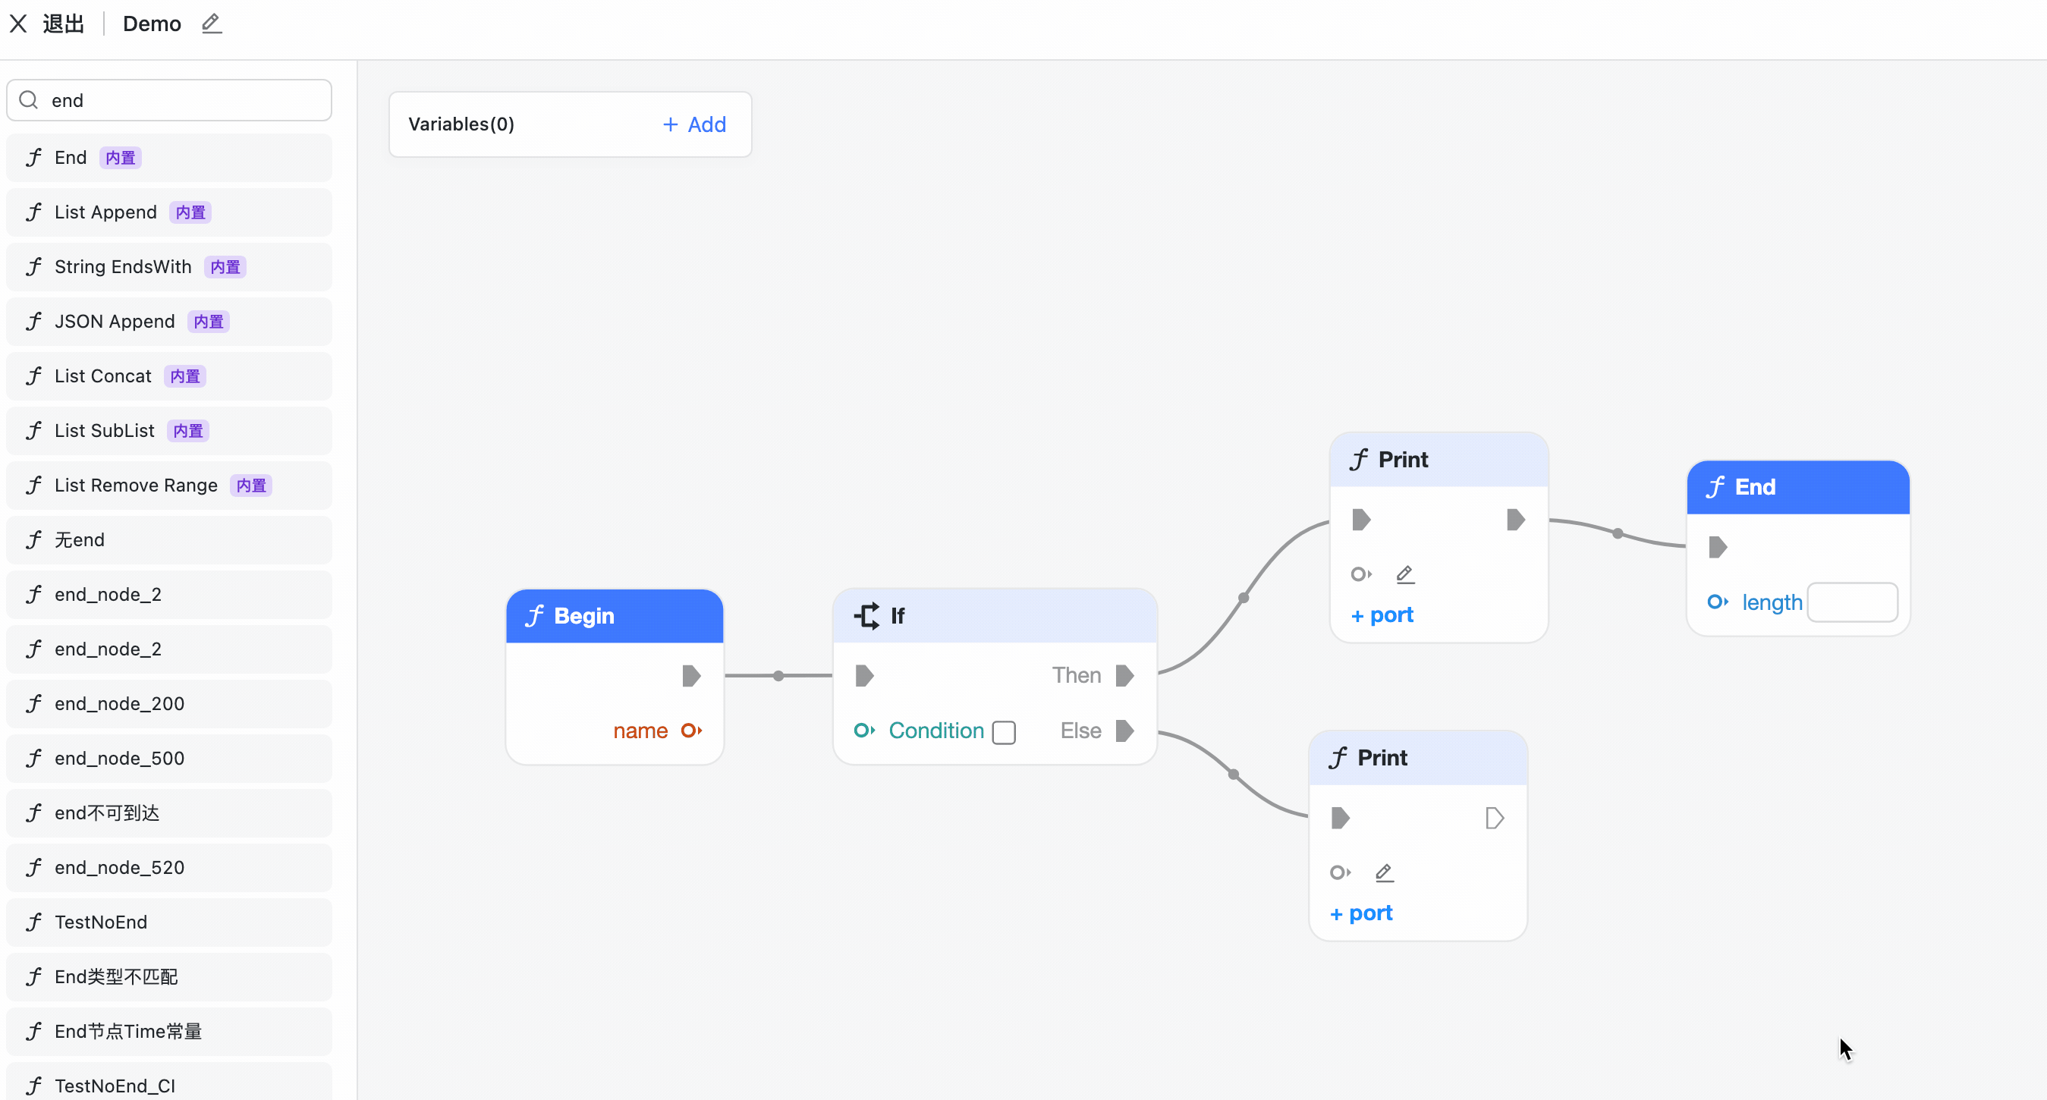Add a new variable with + Add
The height and width of the screenshot is (1100, 2047).
[694, 124]
